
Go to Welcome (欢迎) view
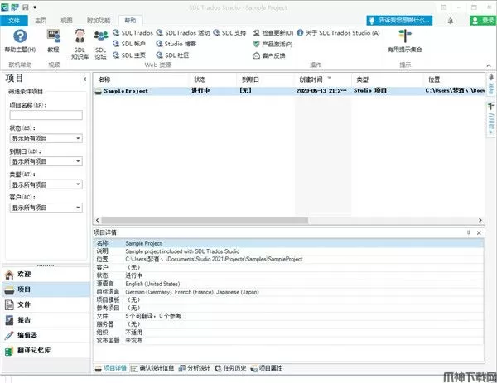pyautogui.click(x=46, y=275)
